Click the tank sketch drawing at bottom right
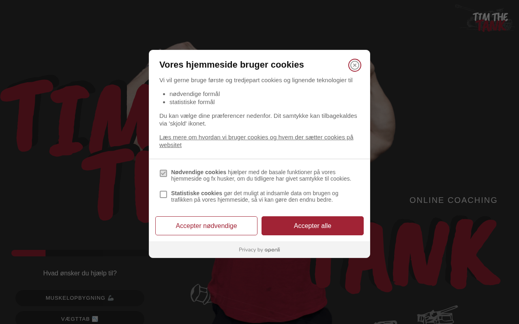519x324 pixels. [x=438, y=315]
